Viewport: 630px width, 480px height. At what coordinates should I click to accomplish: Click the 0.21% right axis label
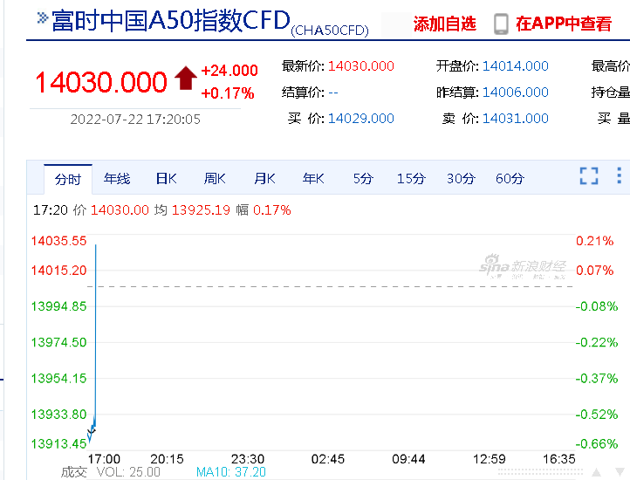[594, 241]
